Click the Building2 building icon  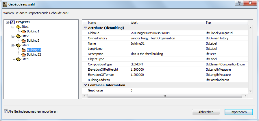[24, 41]
